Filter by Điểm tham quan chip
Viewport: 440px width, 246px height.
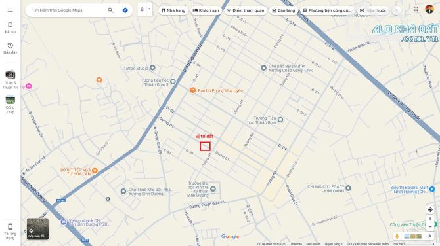(x=245, y=10)
